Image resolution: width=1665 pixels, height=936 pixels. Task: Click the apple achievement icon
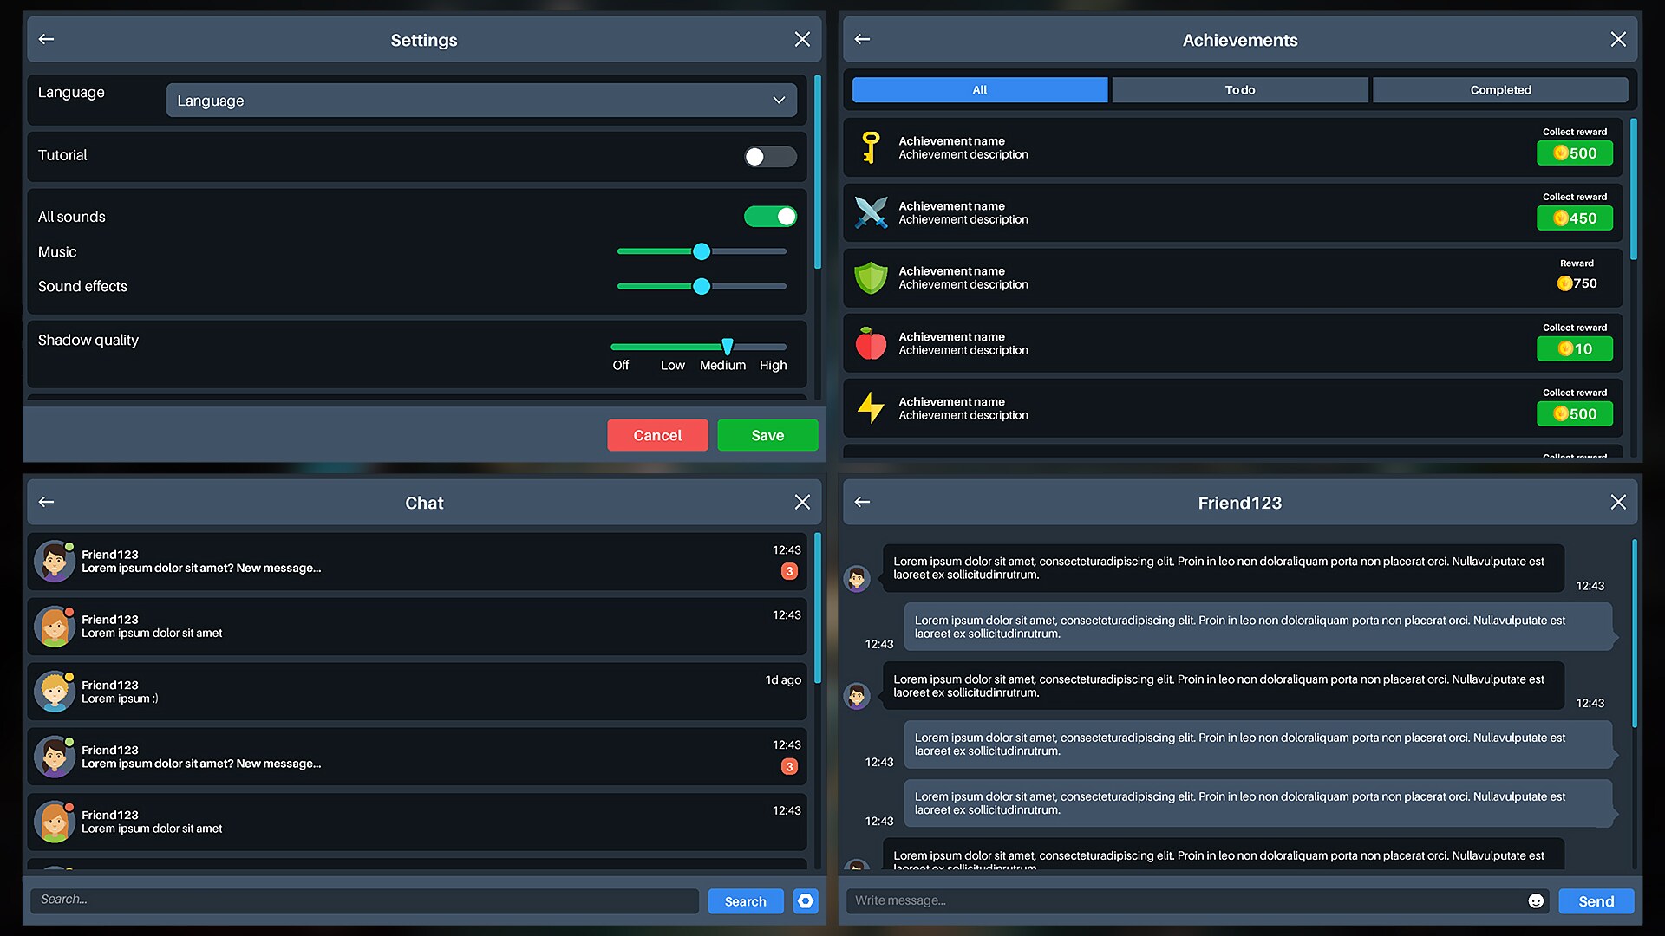coord(870,343)
